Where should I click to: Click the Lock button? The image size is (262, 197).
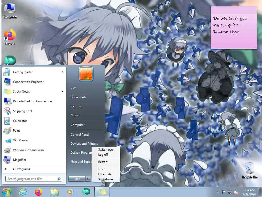[77, 179]
